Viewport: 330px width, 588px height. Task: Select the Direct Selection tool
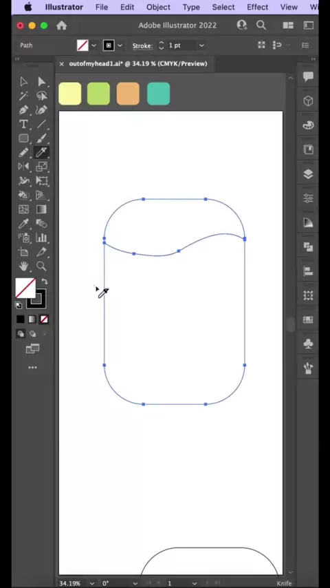pyautogui.click(x=23, y=82)
